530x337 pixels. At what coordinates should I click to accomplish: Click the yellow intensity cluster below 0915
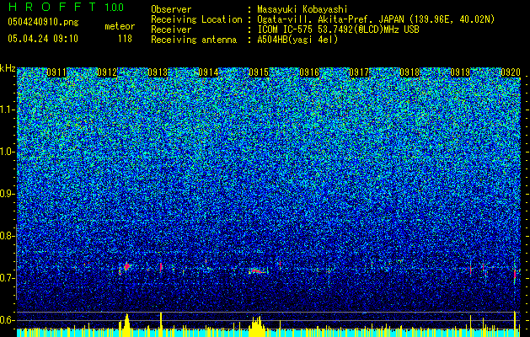(257, 326)
